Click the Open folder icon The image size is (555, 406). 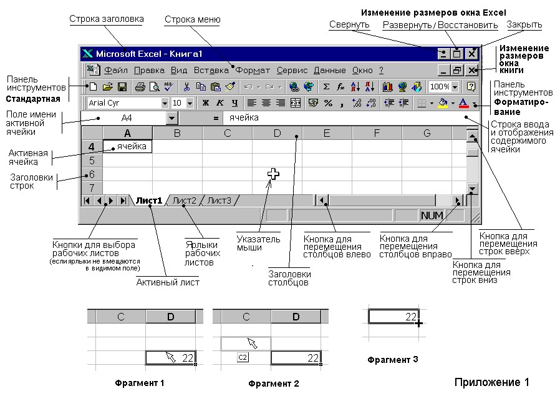point(108,87)
